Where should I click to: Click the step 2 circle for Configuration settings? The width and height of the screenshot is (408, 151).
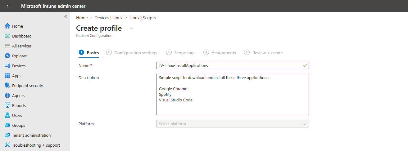point(109,52)
